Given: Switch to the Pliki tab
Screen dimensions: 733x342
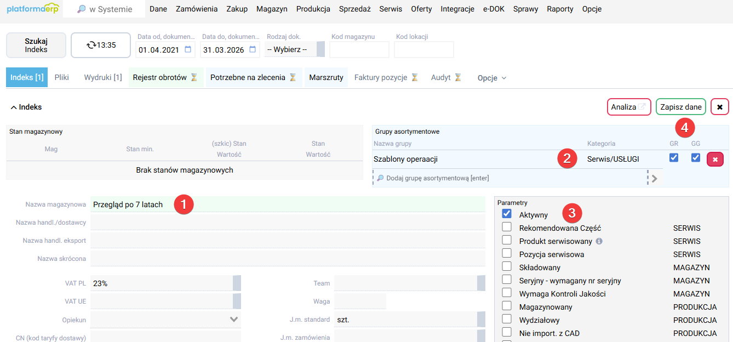Looking at the screenshot, I should pyautogui.click(x=61, y=77).
